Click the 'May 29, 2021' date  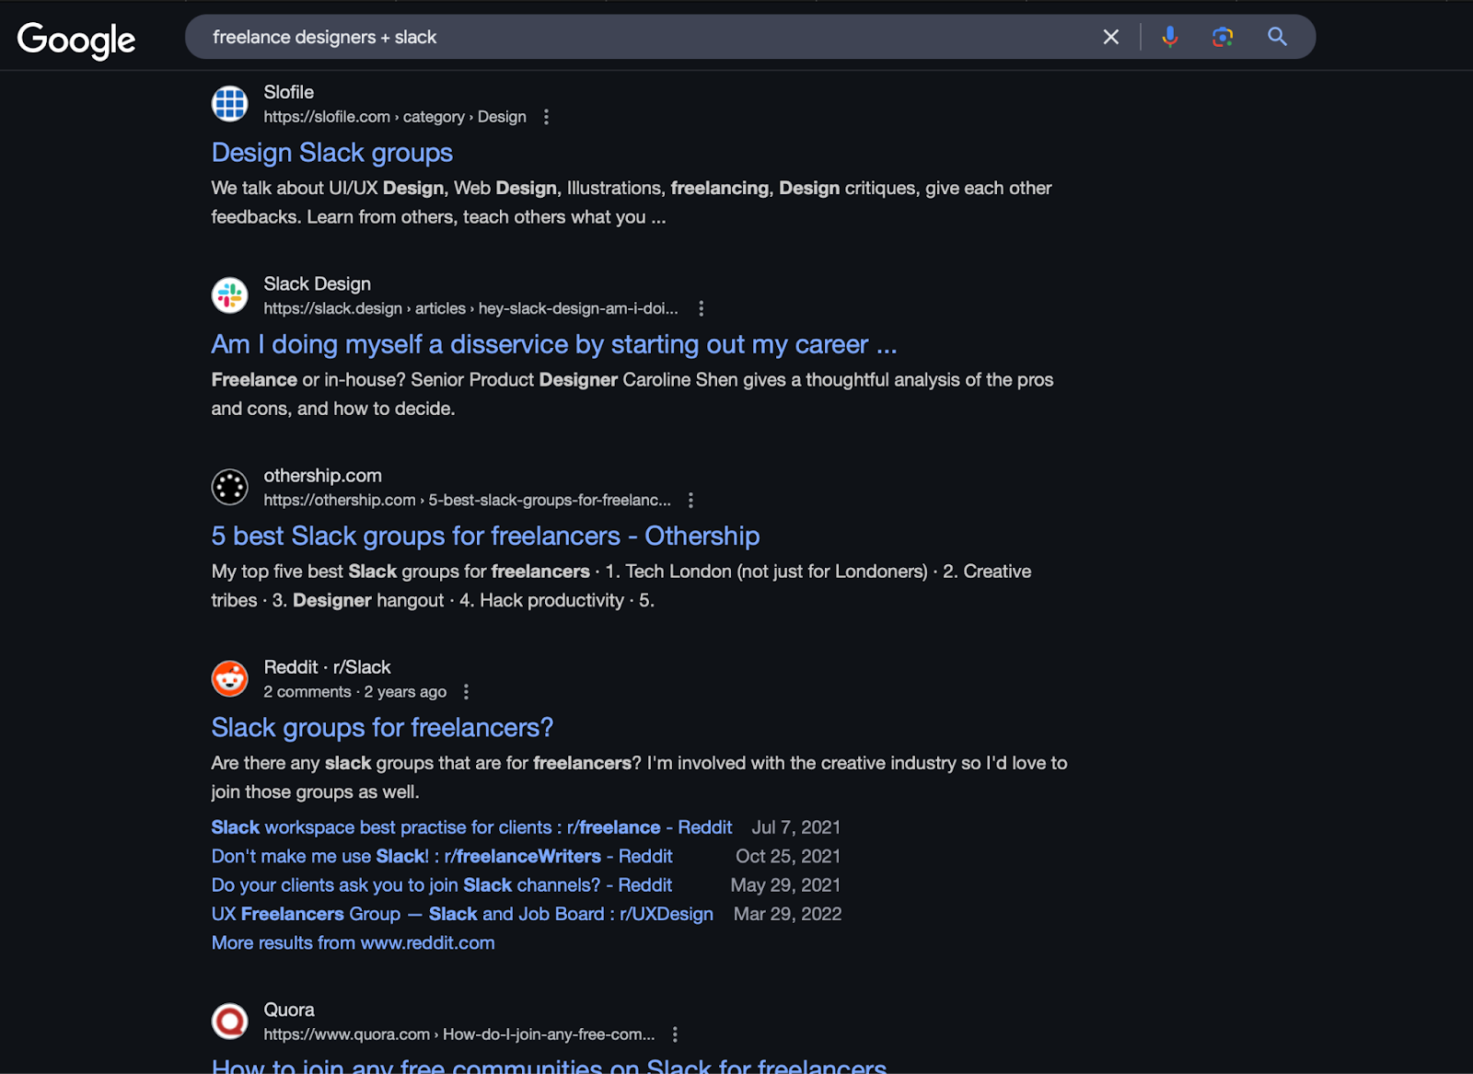786,884
